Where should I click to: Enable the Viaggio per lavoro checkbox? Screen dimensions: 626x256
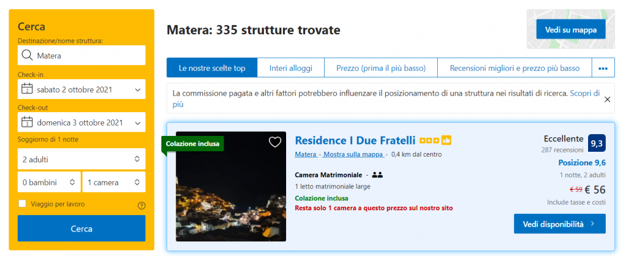pyautogui.click(x=23, y=204)
